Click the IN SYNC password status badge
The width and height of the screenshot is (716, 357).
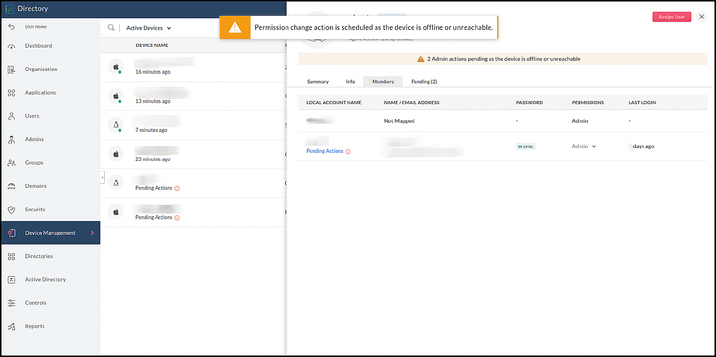[525, 146]
